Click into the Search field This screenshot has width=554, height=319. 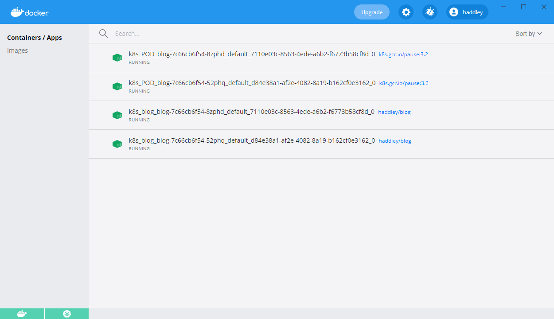[310, 34]
